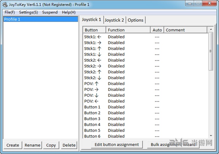Switch to the Joystick 1 tab

(92, 20)
